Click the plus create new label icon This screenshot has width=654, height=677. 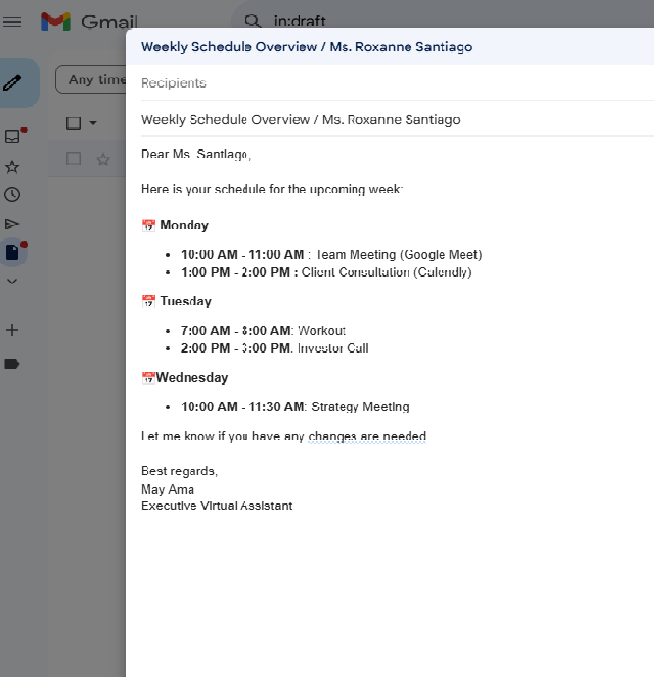tap(12, 330)
